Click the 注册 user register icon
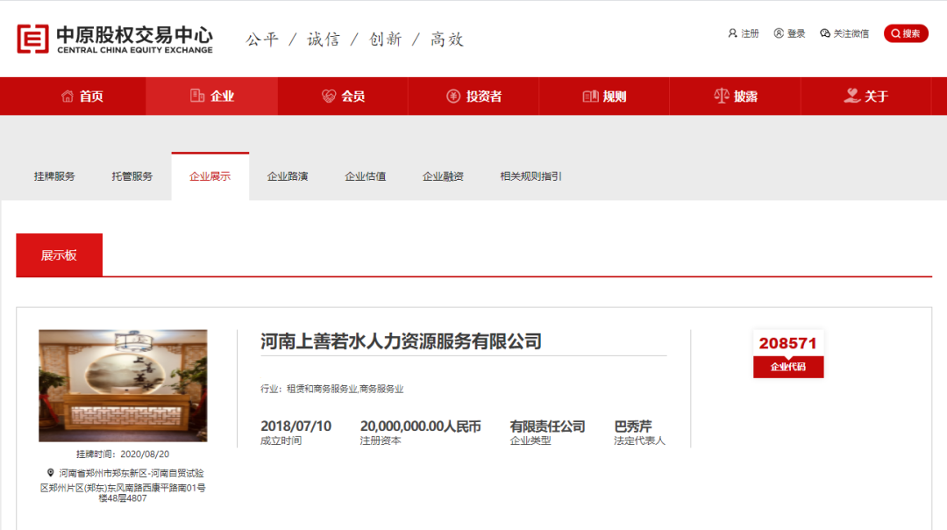This screenshot has height=530, width=947. coord(732,33)
